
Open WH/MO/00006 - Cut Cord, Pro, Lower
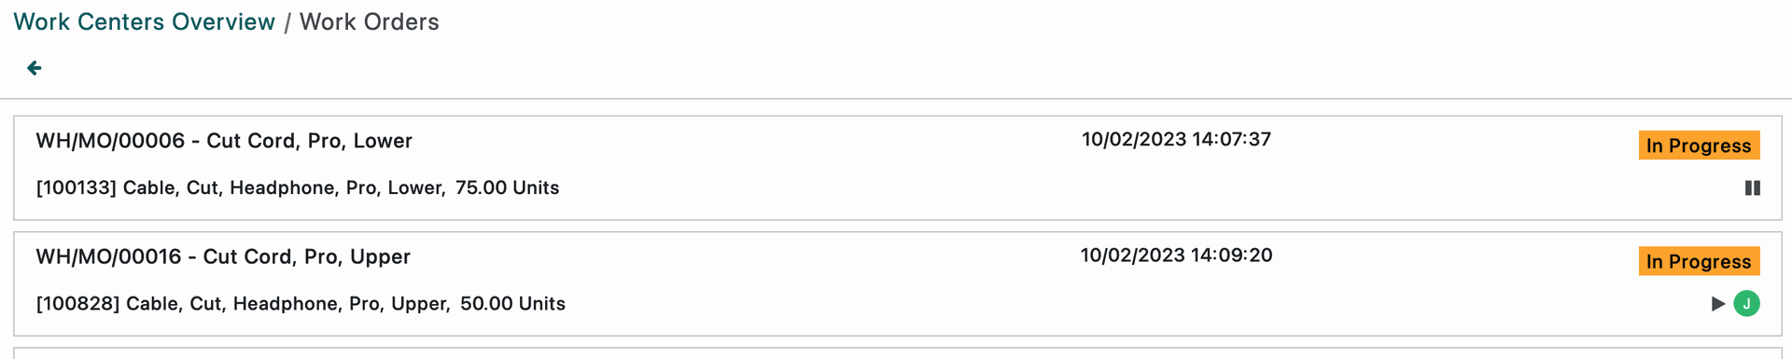point(224,141)
